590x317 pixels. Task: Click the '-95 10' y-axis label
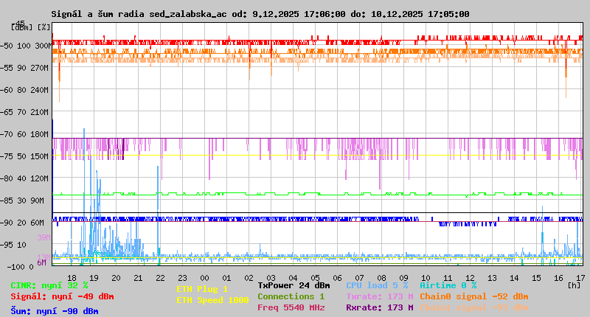click(13, 245)
